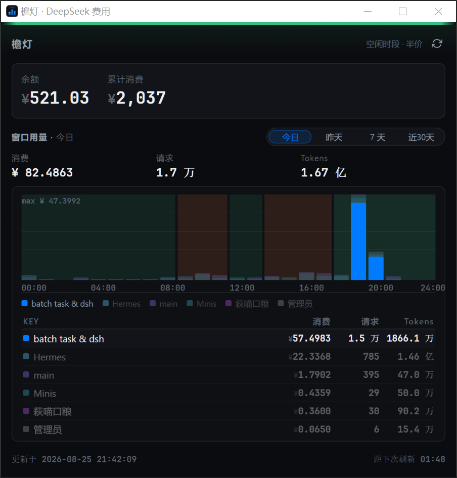457x478 pixels.
Task: Click the Tokens column header in table
Action: tap(419, 321)
